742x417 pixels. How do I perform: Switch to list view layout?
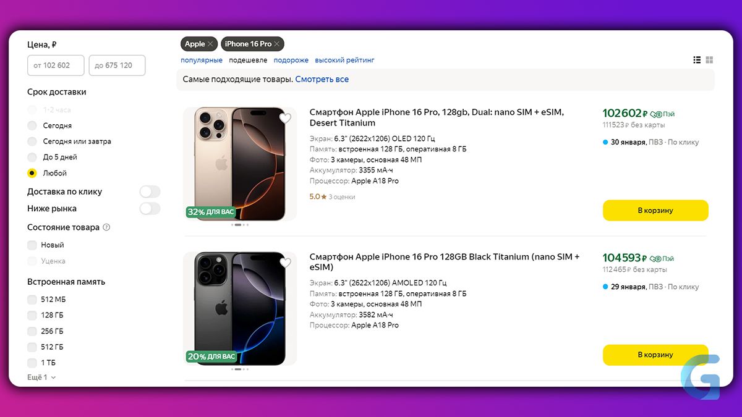[x=697, y=60]
